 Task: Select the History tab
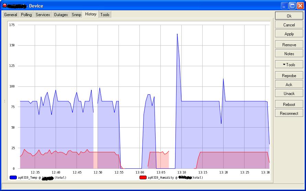click(91, 14)
